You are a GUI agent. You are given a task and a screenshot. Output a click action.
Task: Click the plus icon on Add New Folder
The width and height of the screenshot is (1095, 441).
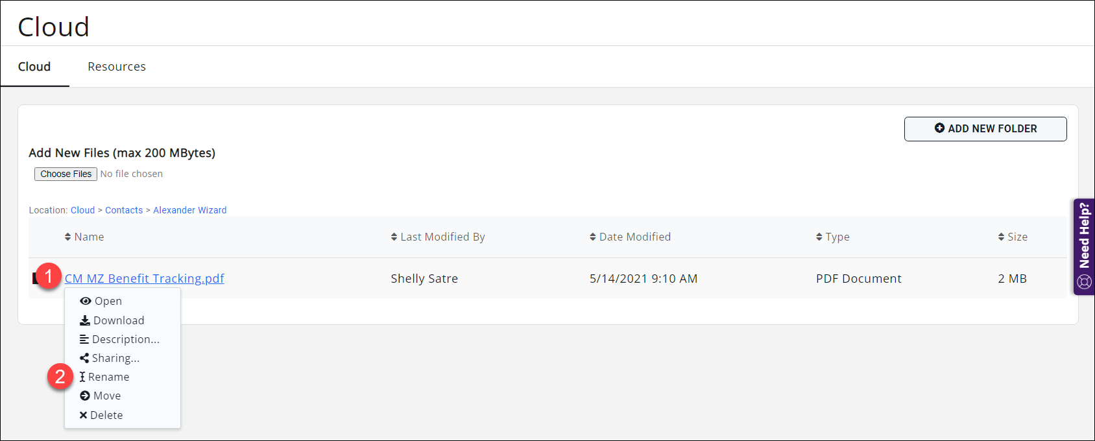[x=939, y=128]
